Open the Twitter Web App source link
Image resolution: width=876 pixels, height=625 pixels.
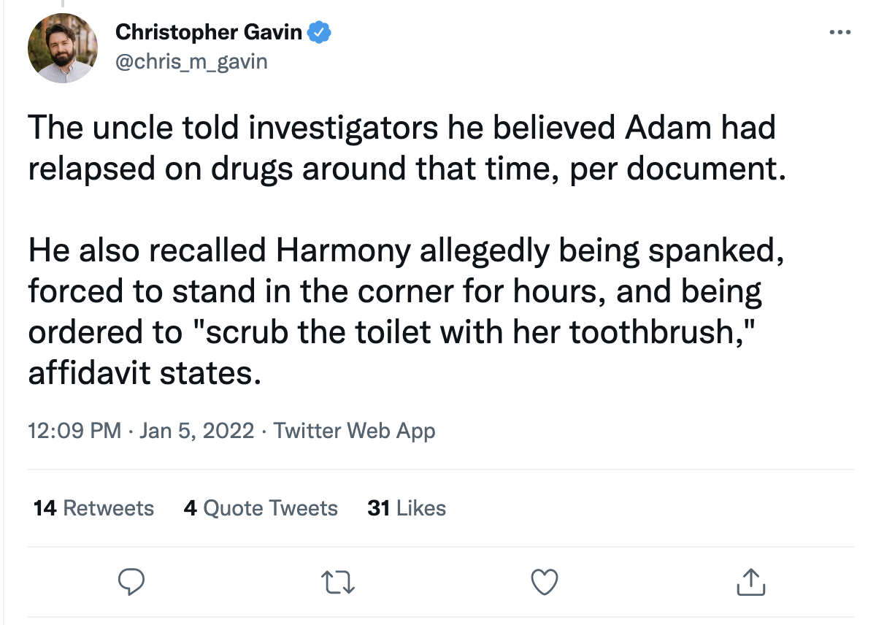pyautogui.click(x=354, y=430)
